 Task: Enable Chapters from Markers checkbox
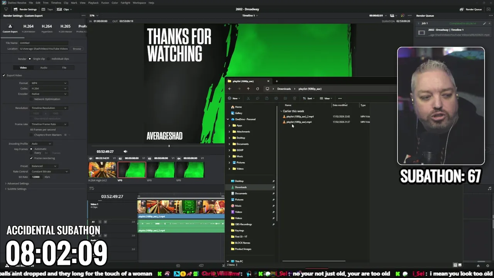pos(32,135)
